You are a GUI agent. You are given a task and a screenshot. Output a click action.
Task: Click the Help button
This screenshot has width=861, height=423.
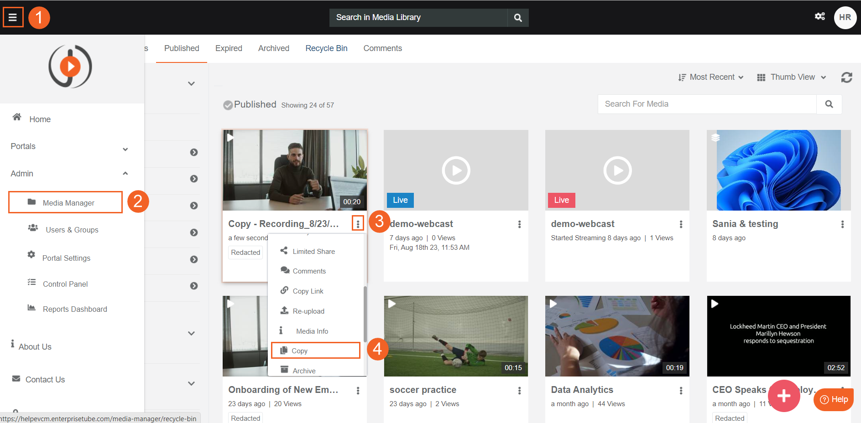(834, 400)
